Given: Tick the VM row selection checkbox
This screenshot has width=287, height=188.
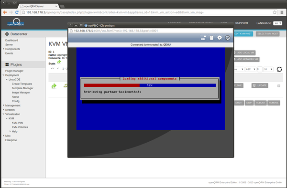Looking at the screenshot, I should point(278,86).
